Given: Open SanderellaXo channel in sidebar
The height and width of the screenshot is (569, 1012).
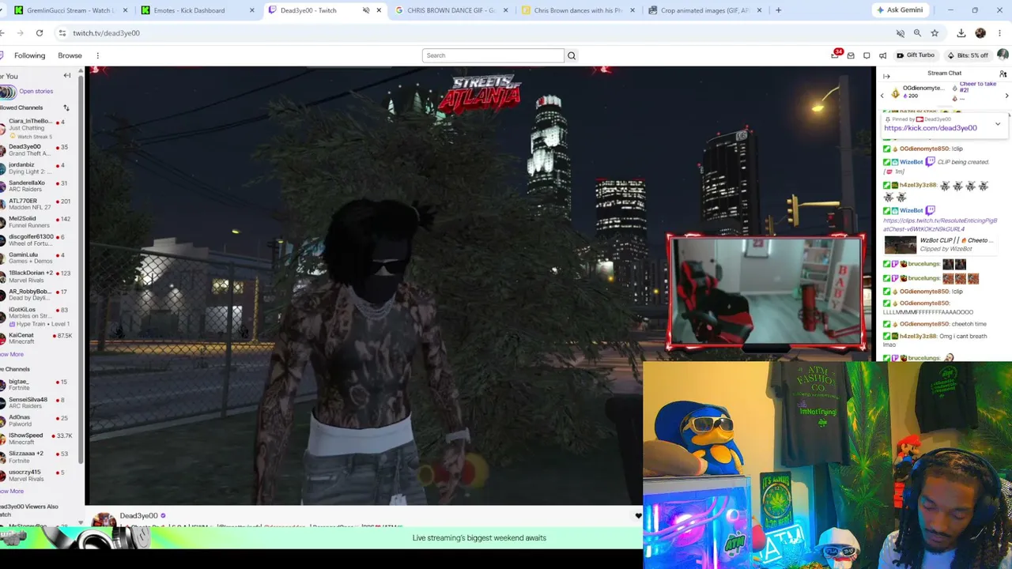Looking at the screenshot, I should tap(35, 187).
